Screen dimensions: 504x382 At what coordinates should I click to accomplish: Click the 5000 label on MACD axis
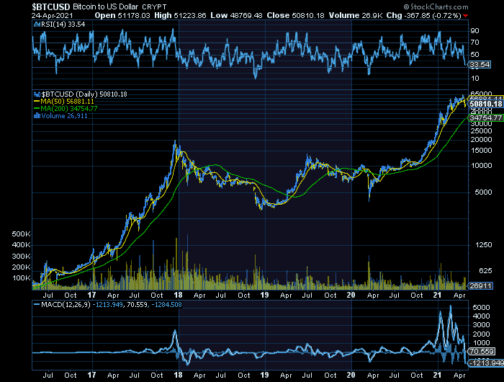[x=481, y=307]
